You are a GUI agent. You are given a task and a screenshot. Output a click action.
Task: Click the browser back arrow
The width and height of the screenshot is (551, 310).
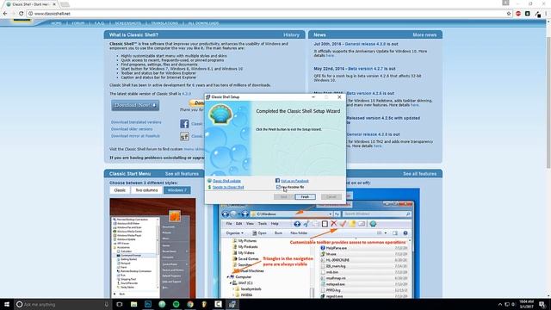pyautogui.click(x=5, y=14)
